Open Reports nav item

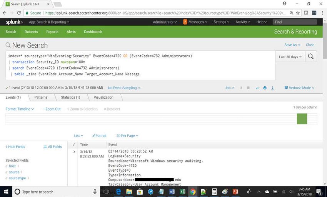(x=52, y=31)
